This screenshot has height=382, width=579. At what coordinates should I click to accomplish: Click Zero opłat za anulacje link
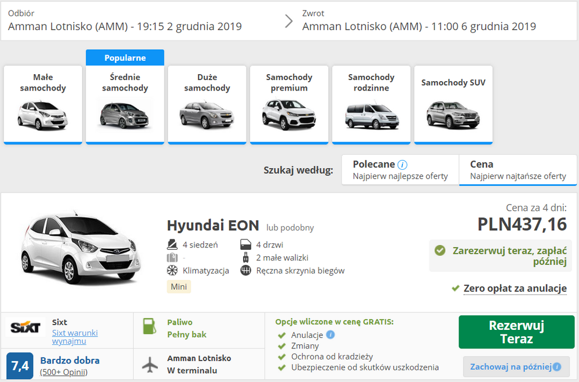515,288
